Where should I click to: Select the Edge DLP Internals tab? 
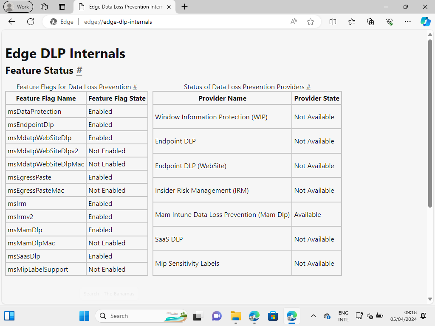point(123,7)
